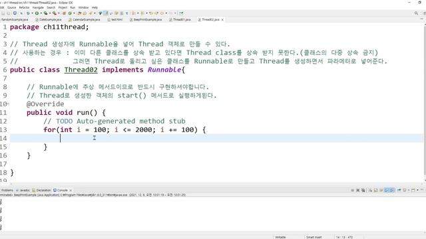
Task: Click the External Tools run icon
Action: [x=55, y=13]
